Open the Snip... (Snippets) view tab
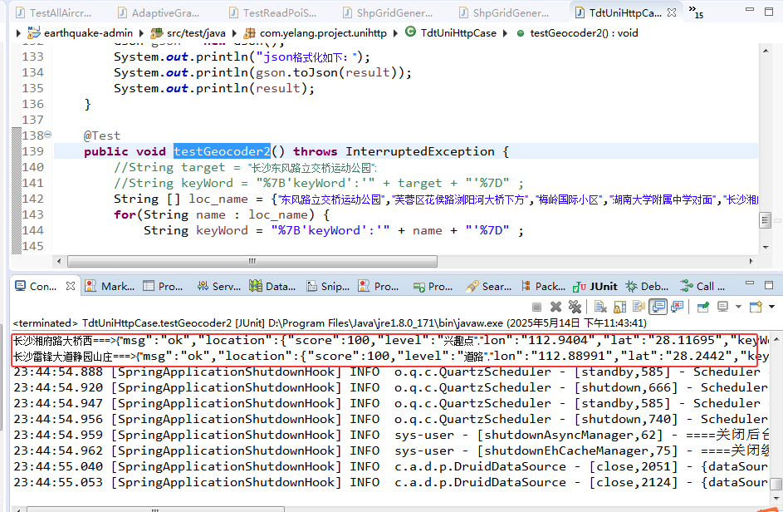 pyautogui.click(x=328, y=287)
